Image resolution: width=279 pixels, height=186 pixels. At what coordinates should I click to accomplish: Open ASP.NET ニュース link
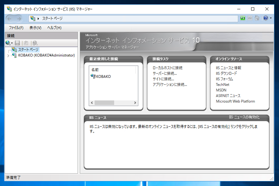tap(228, 96)
